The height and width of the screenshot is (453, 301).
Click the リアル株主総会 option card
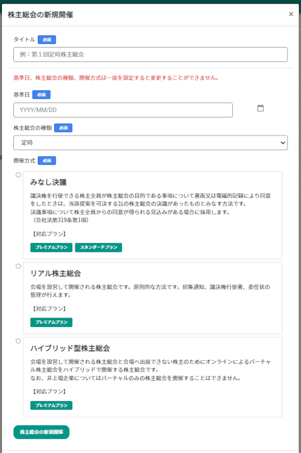coord(153,298)
